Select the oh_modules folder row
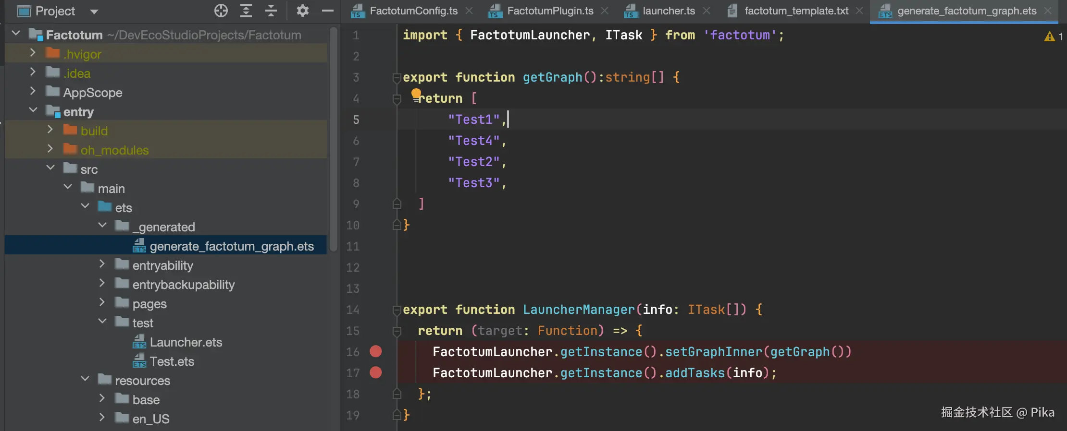 pos(166,150)
